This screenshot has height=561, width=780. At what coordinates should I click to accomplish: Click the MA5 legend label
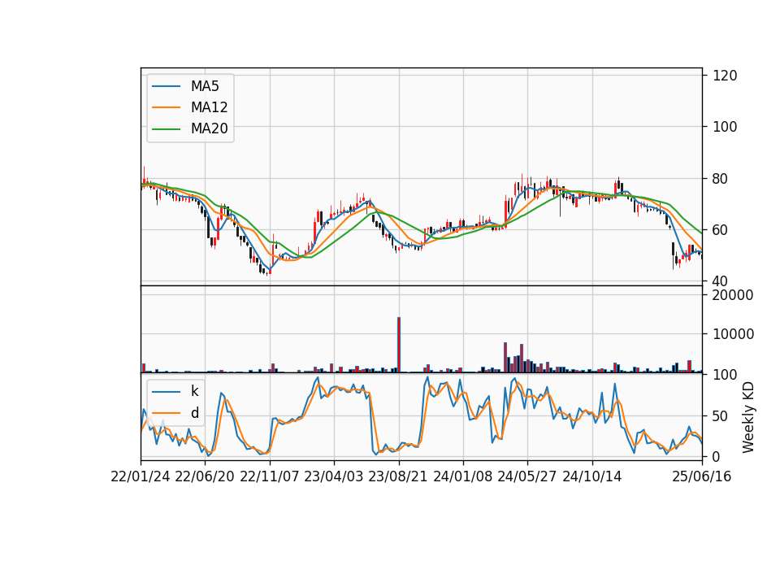pyautogui.click(x=205, y=86)
